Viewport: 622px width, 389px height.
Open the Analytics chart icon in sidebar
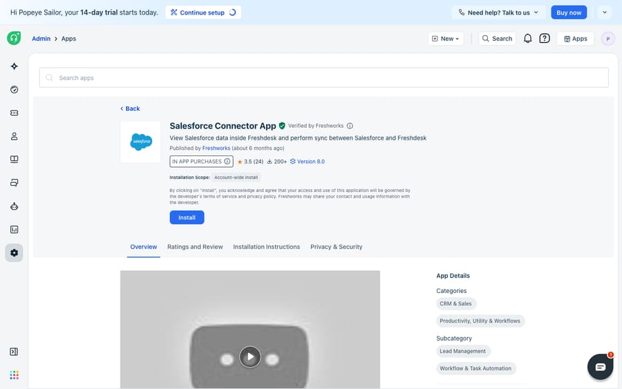[x=15, y=229]
